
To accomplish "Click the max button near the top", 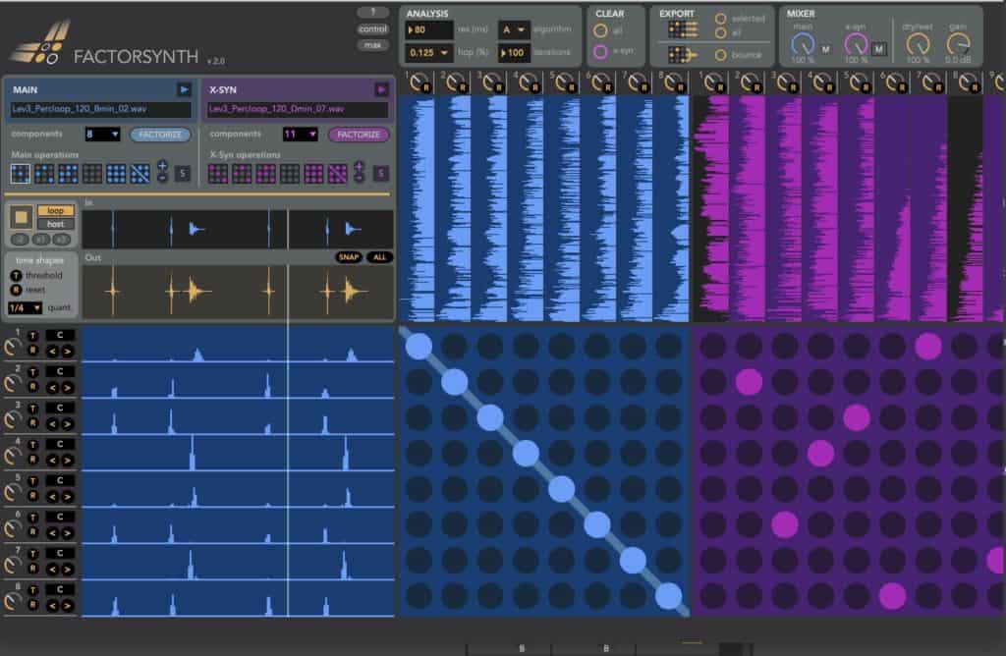I will [372, 45].
